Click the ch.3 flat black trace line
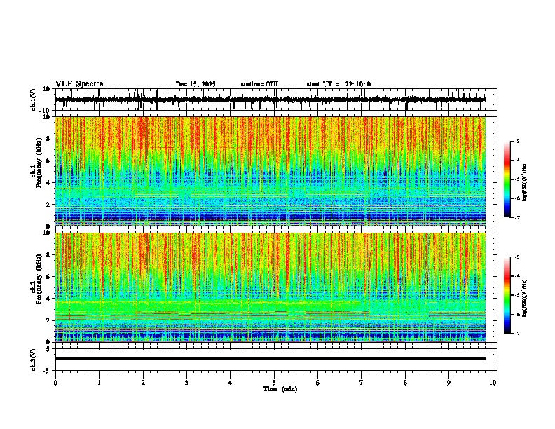This screenshot has width=555, height=429. click(x=270, y=359)
